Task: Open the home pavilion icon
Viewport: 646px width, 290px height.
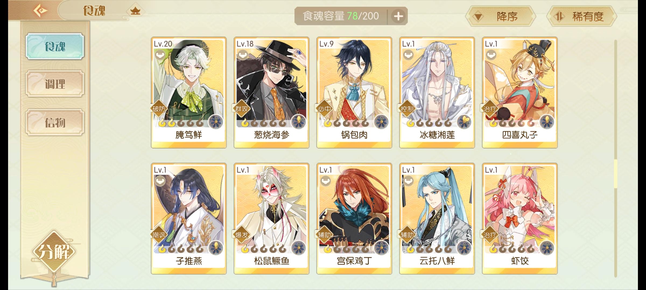Action: (x=135, y=11)
